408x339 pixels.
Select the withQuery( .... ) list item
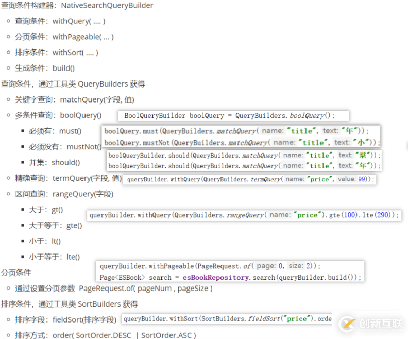pyautogui.click(x=60, y=21)
